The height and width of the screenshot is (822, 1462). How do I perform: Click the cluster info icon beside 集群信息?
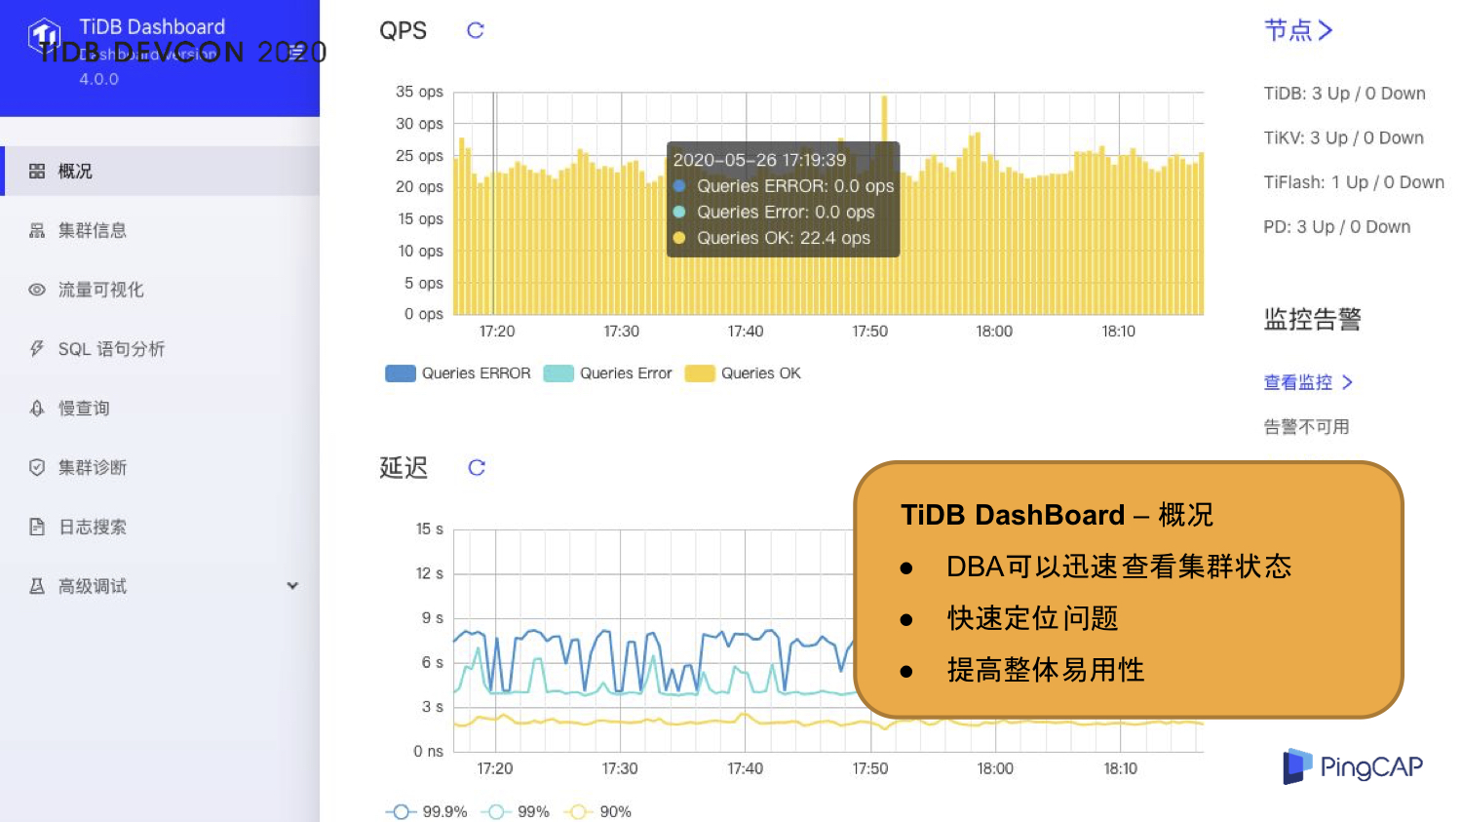(37, 231)
